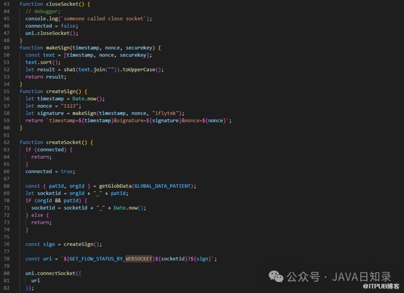This screenshot has height=293, width=404.
Task: Click the JAVA日知录 watermark text
Action: click(x=361, y=277)
